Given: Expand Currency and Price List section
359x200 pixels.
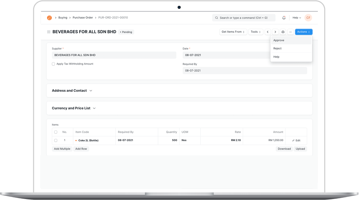Looking at the screenshot, I should [74, 108].
